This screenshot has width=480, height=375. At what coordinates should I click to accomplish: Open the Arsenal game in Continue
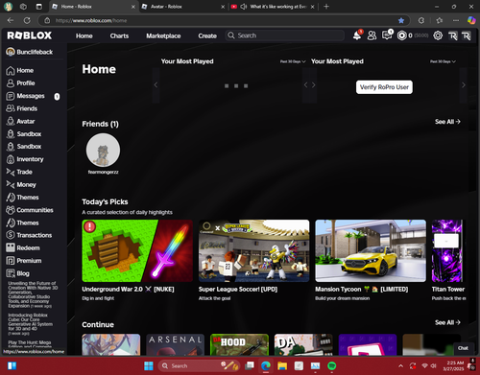point(175,344)
